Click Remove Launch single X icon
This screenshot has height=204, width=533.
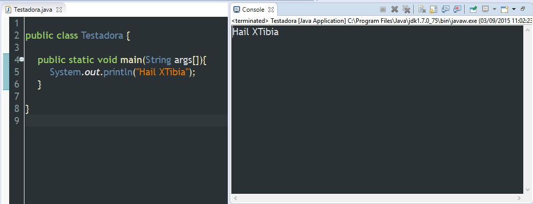pos(394,9)
